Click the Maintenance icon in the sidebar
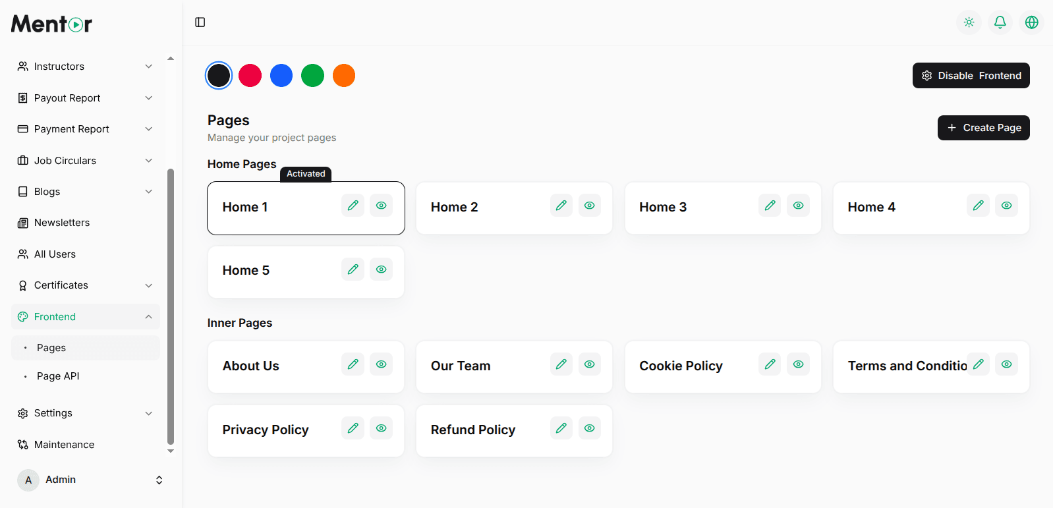The height and width of the screenshot is (508, 1053). [22, 445]
